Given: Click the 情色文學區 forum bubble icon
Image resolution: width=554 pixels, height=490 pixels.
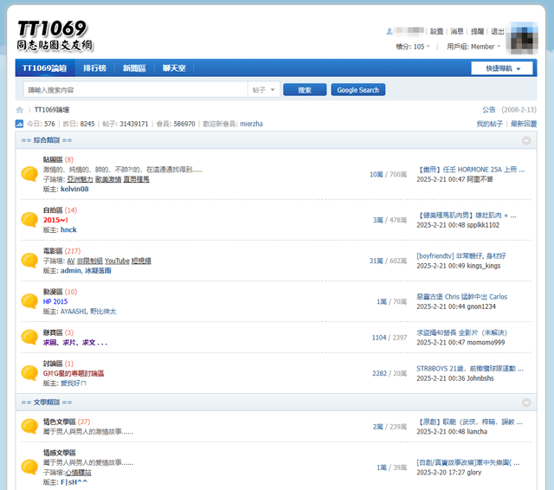Looking at the screenshot, I should [29, 426].
